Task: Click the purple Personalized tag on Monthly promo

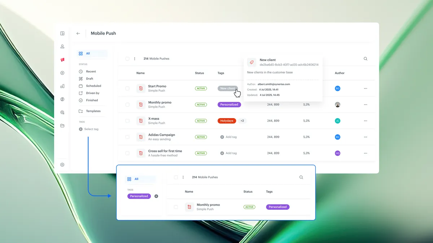Action: [229, 104]
